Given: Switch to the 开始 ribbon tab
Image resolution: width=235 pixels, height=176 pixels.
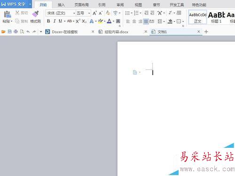Looking at the screenshot, I should coord(43,5).
